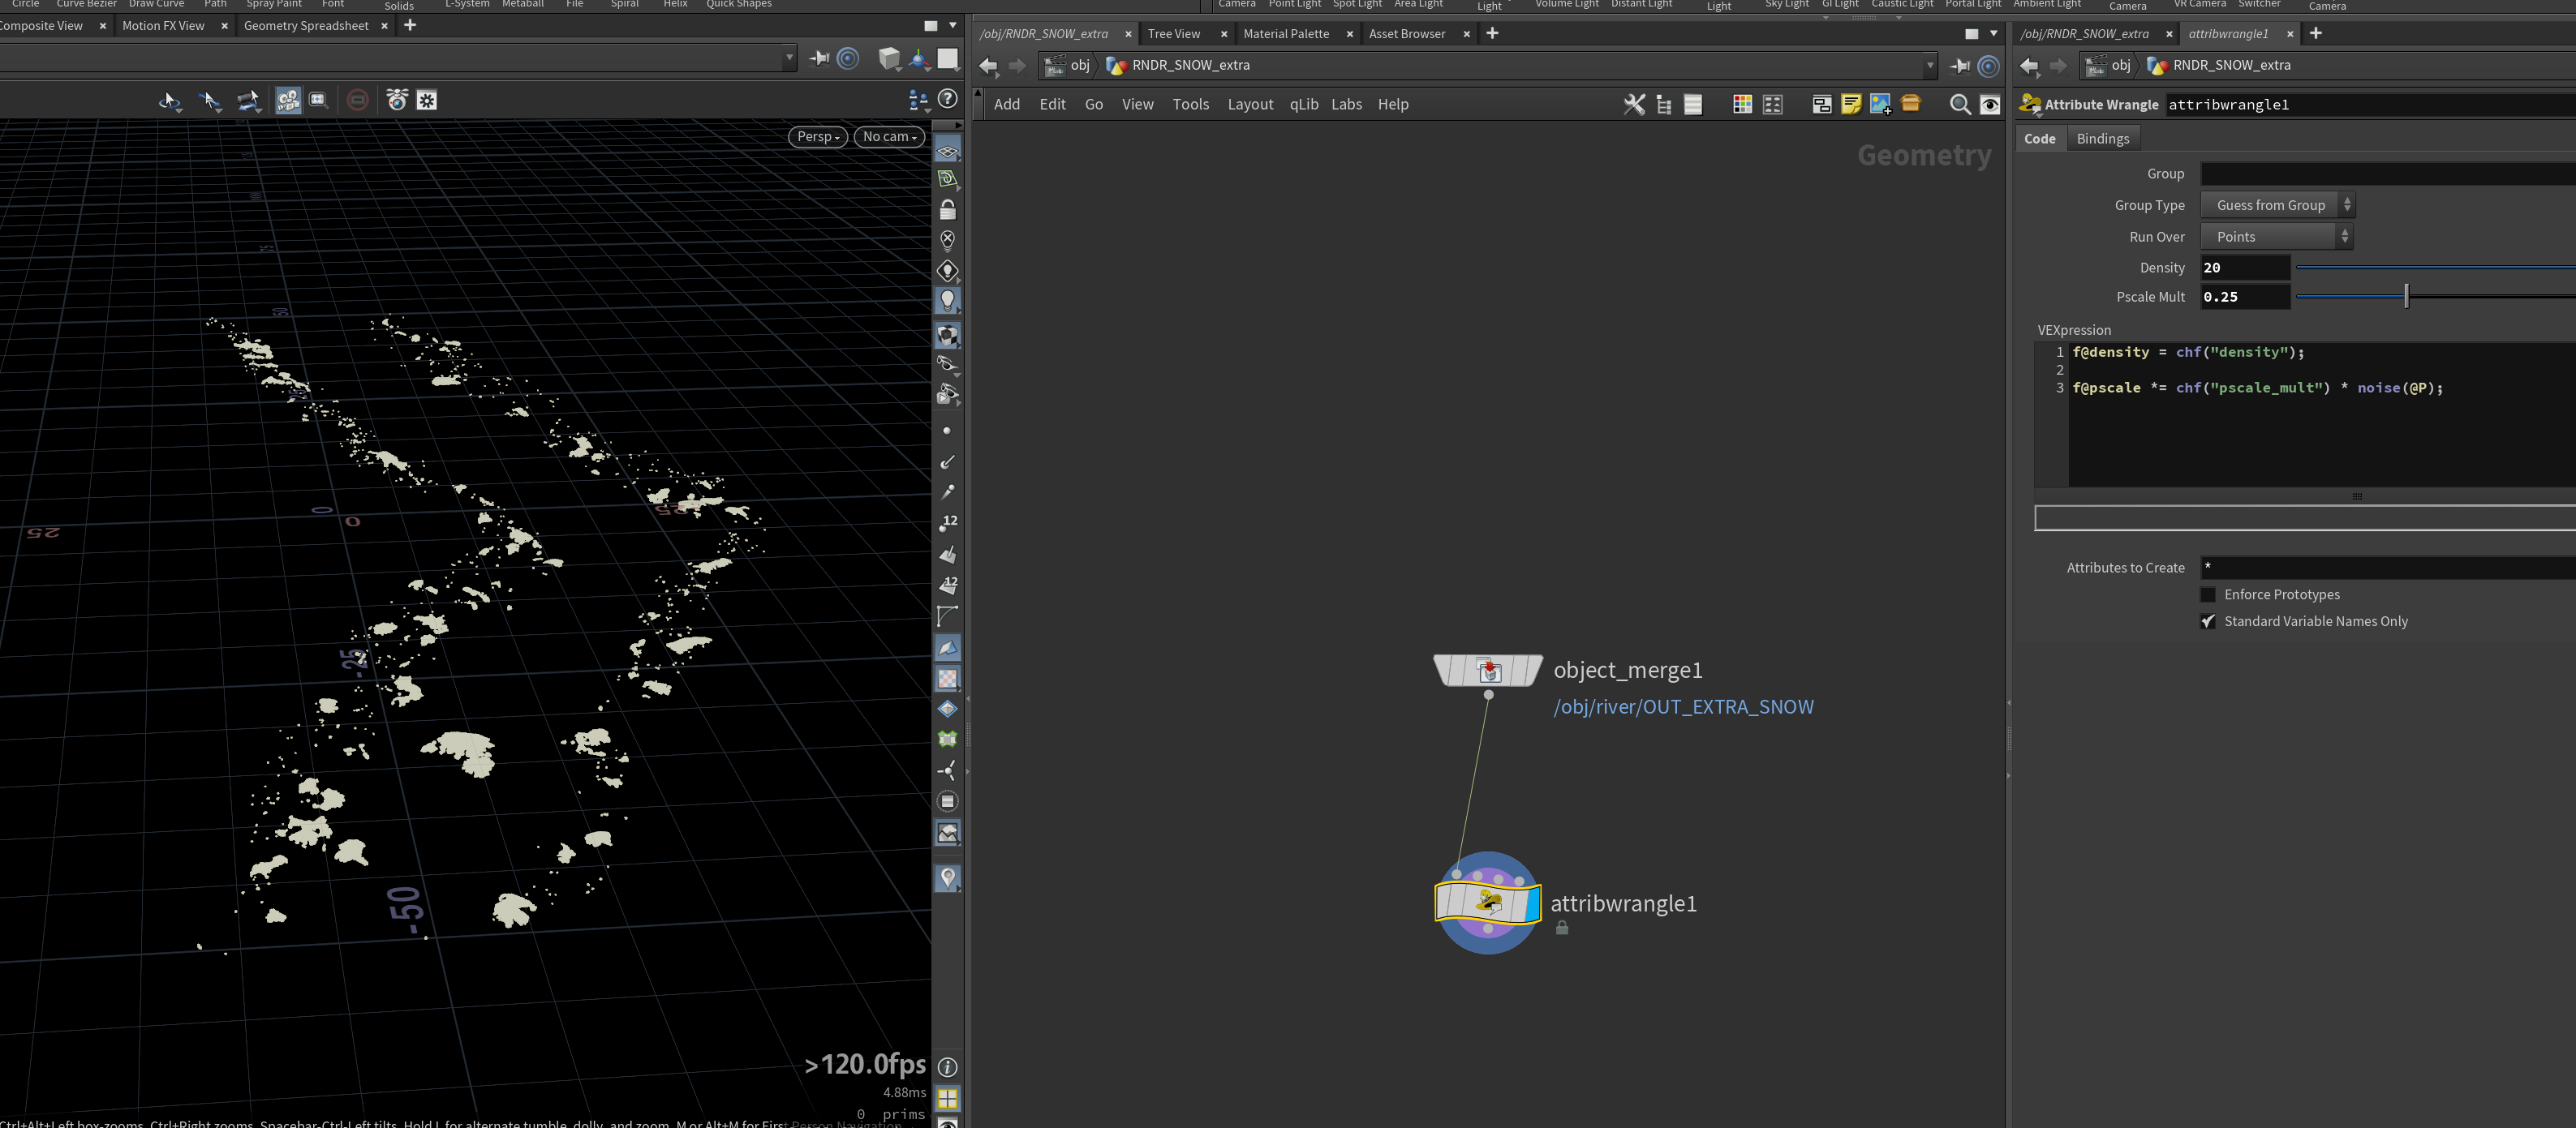Adjust the Pscale Mult slider handle
Image resolution: width=2576 pixels, height=1128 pixels.
pos(2406,296)
